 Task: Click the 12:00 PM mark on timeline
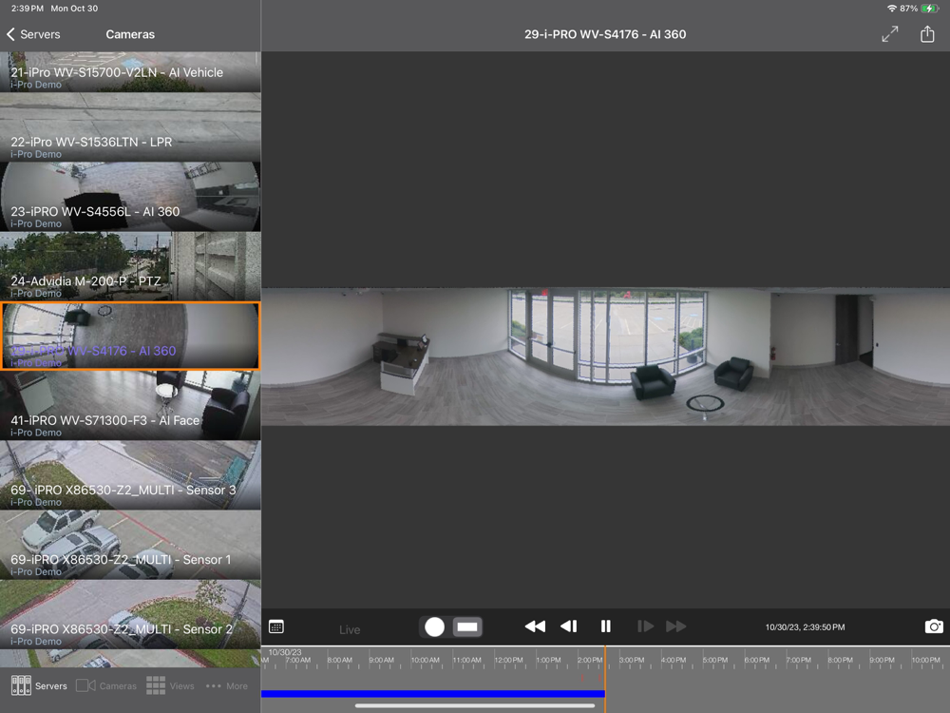(508, 661)
